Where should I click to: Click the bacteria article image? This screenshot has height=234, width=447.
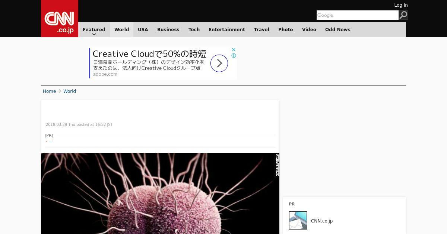tap(160, 194)
